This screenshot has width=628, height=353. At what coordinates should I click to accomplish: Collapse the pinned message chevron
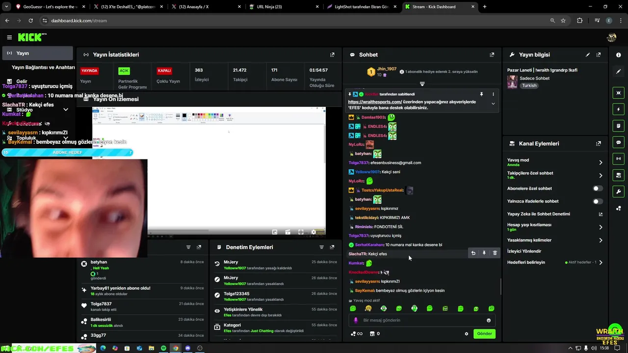click(493, 103)
